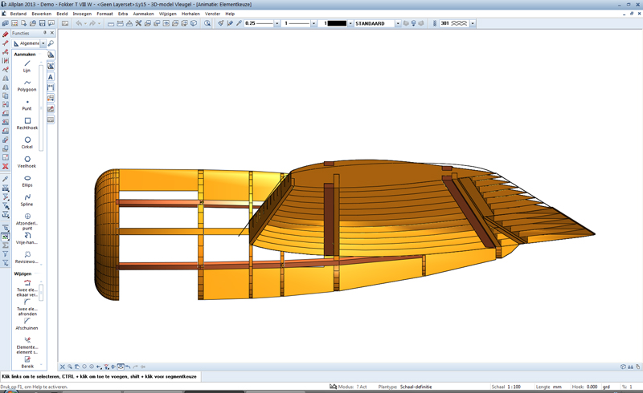Open the Formaat menu
Image resolution: width=643 pixels, height=393 pixels.
point(105,14)
